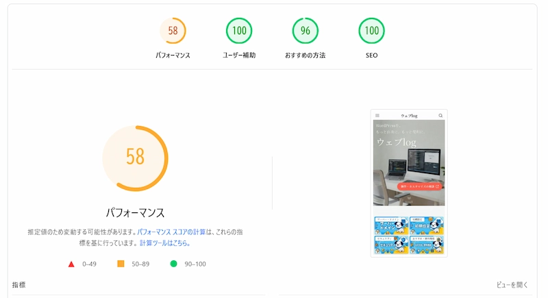The image size is (548, 298).
Task: Click the red triangle 0–49 legend icon
Action: (x=71, y=264)
